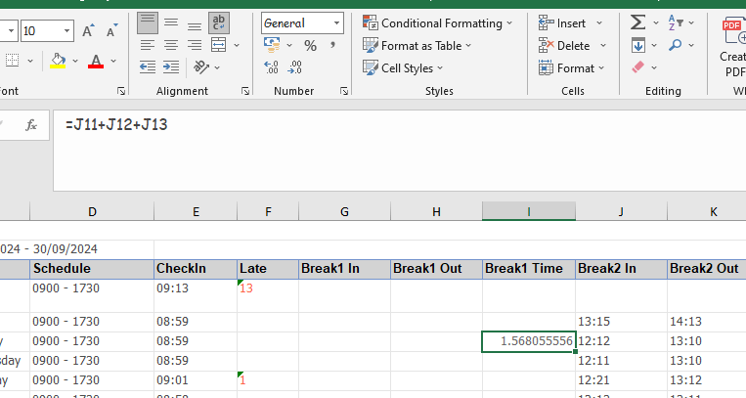Viewport: 746px width, 398px height.
Task: Open Merge & Center dropdown arrow
Action: (x=237, y=46)
